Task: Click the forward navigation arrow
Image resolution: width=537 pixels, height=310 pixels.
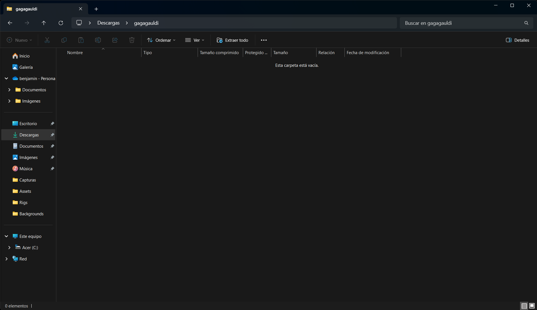Action: point(27,23)
